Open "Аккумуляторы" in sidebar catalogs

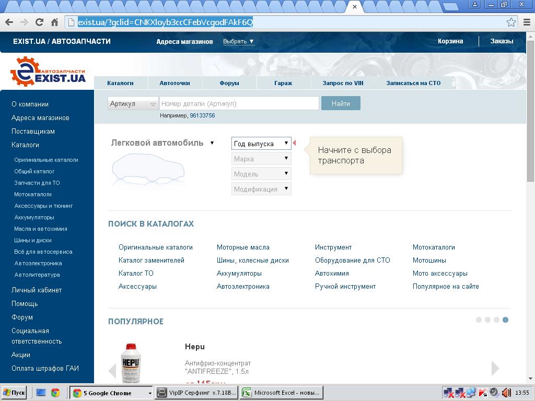click(34, 217)
